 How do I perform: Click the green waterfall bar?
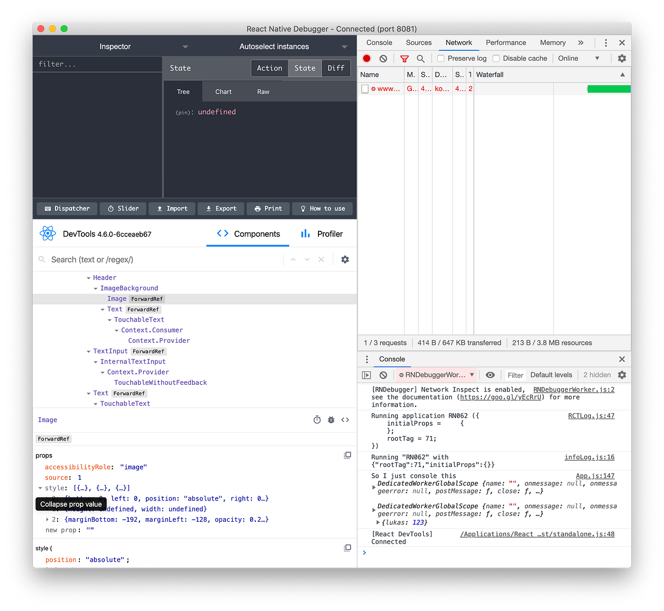[609, 89]
